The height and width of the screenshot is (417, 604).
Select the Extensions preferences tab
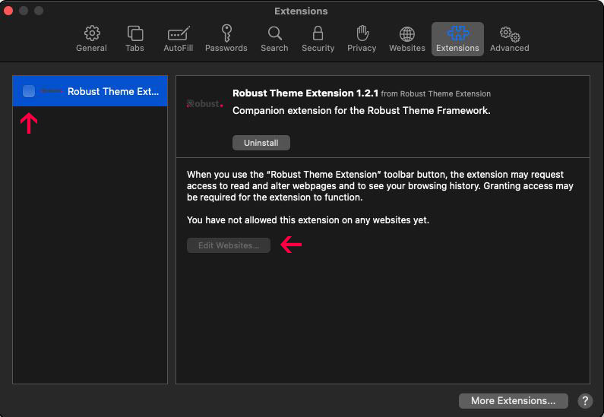coord(457,39)
